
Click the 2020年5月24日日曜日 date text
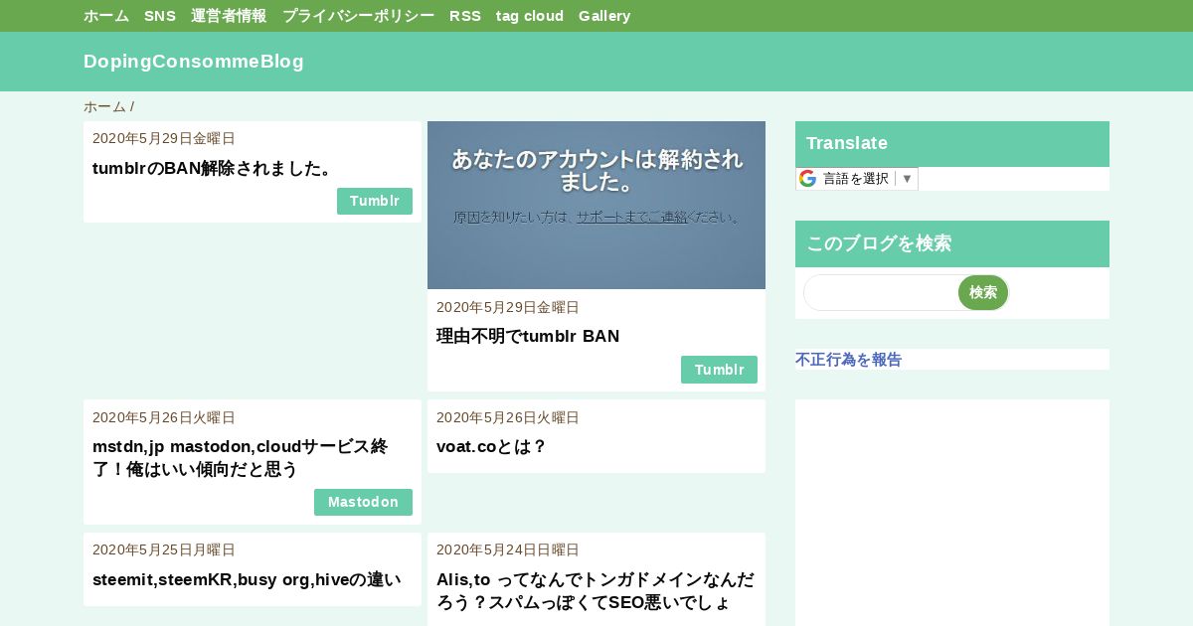(508, 549)
